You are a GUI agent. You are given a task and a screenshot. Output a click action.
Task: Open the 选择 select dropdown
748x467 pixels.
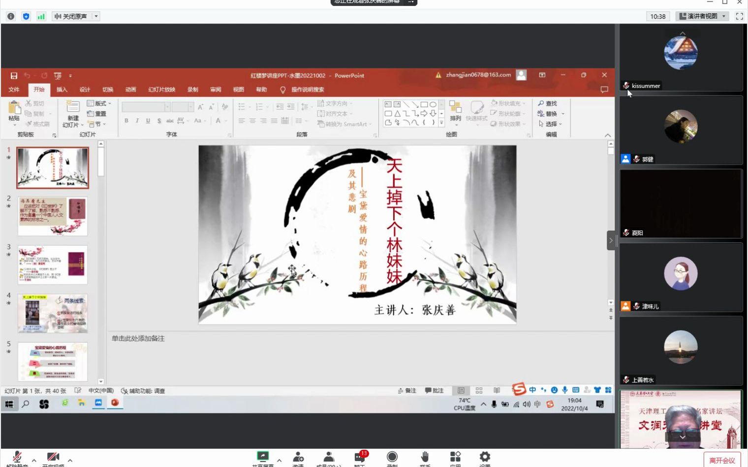pos(550,124)
